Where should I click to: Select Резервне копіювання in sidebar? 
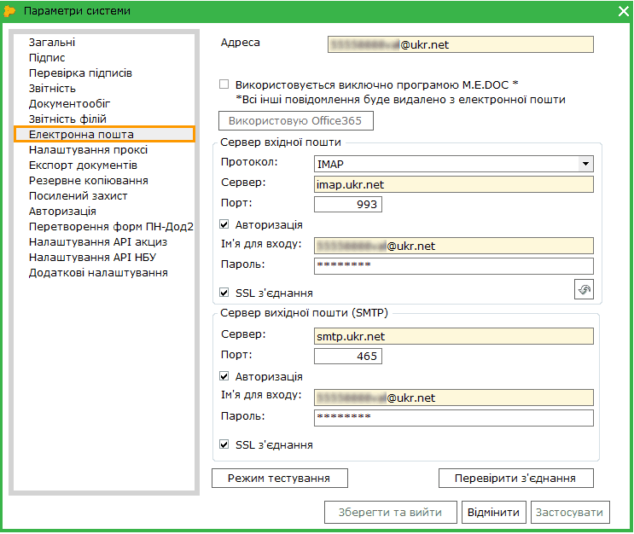(x=88, y=181)
